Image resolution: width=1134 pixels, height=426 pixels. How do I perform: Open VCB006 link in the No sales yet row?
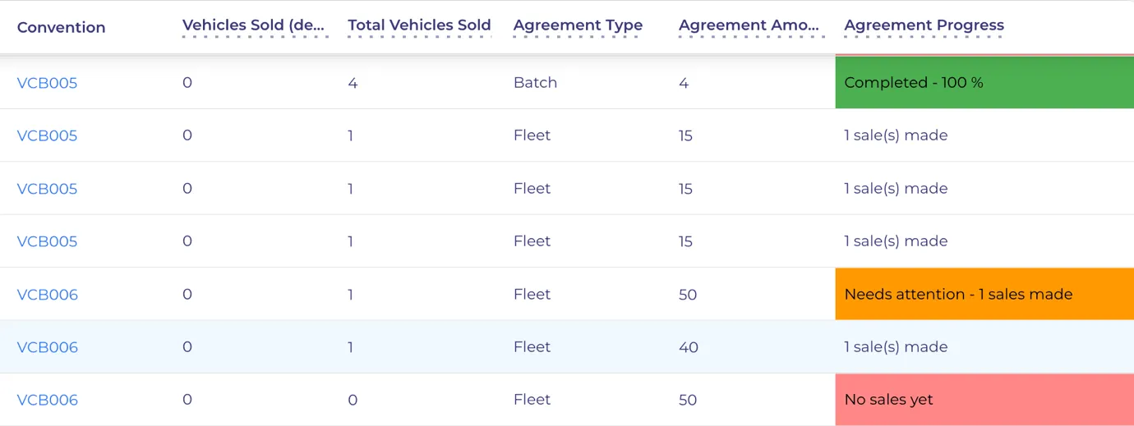pos(48,400)
